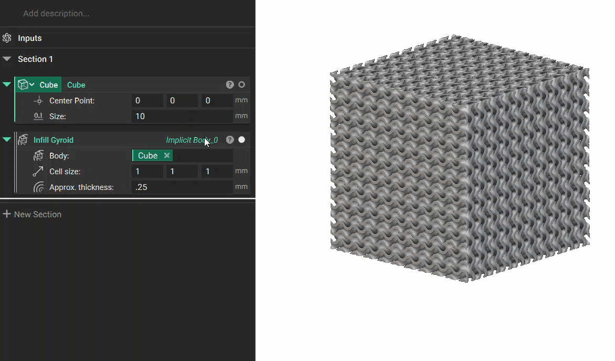
Task: Click the Infill Gyroid block icon
Action: (x=23, y=140)
